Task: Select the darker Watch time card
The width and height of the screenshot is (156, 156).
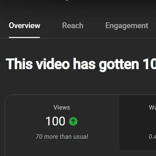Action: point(138,122)
